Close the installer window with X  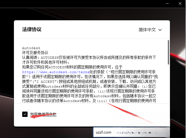pos(180,3)
